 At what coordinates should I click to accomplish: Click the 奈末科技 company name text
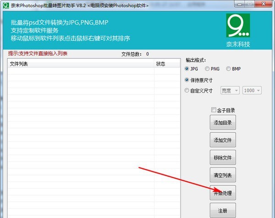coord(238,44)
